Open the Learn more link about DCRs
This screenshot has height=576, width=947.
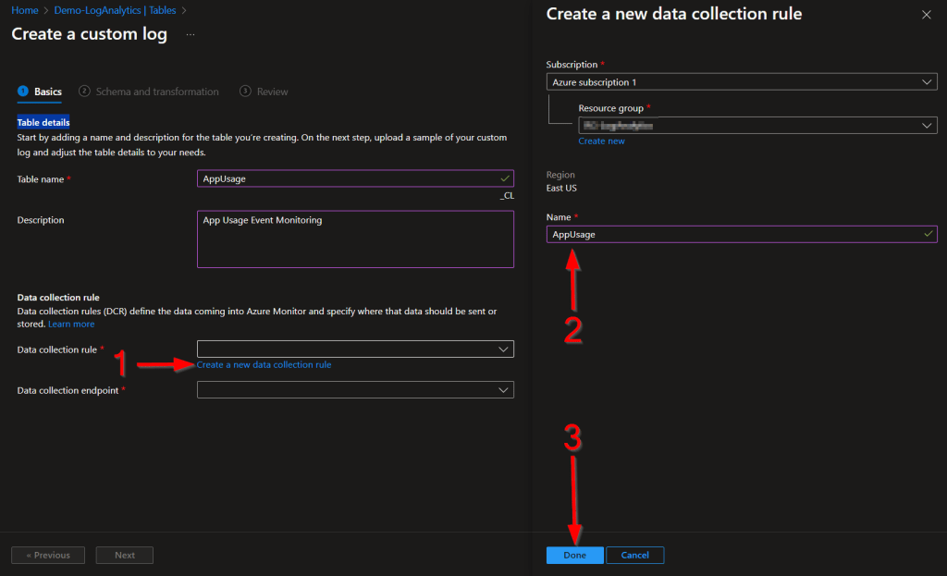point(71,325)
